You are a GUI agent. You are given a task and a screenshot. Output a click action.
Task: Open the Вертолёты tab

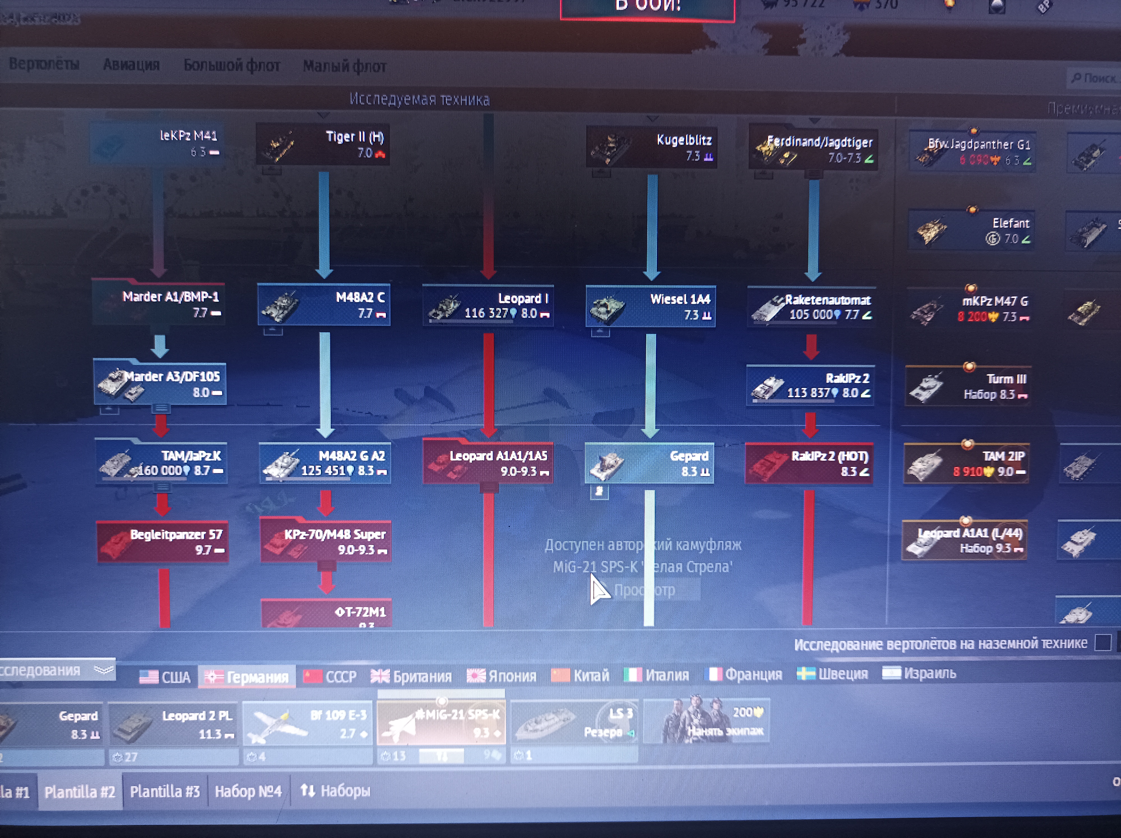(x=44, y=64)
